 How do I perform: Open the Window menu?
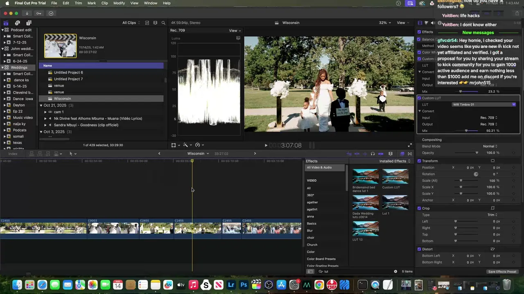pos(151,3)
